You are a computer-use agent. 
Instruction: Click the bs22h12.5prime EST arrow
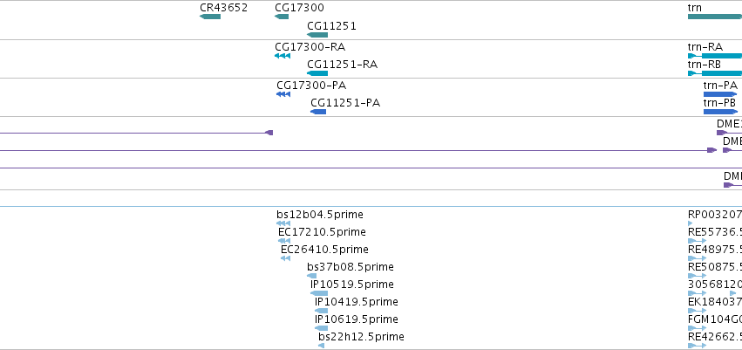(322, 346)
